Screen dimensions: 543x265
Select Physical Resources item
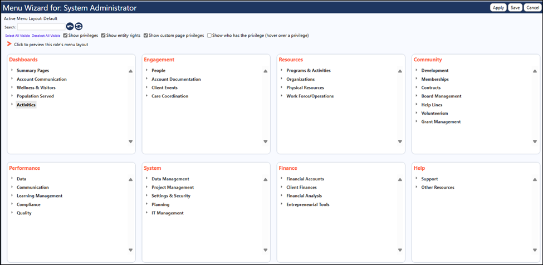click(x=305, y=87)
